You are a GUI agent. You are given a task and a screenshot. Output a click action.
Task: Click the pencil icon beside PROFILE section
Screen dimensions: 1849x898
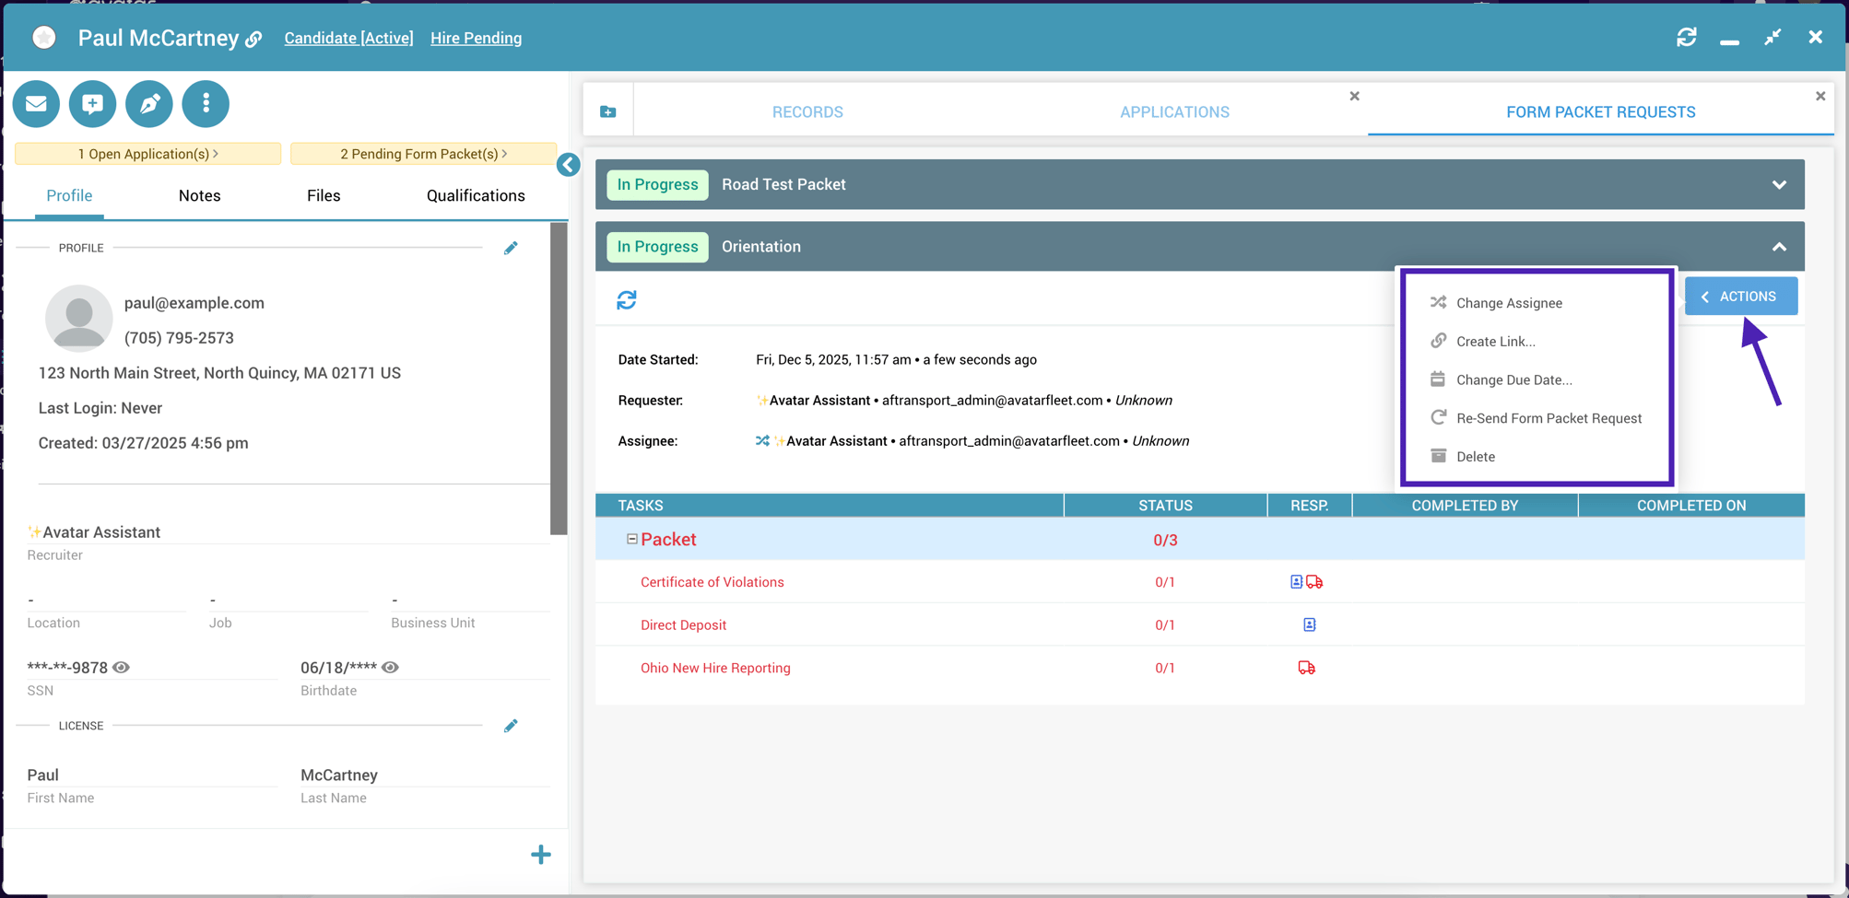(511, 248)
